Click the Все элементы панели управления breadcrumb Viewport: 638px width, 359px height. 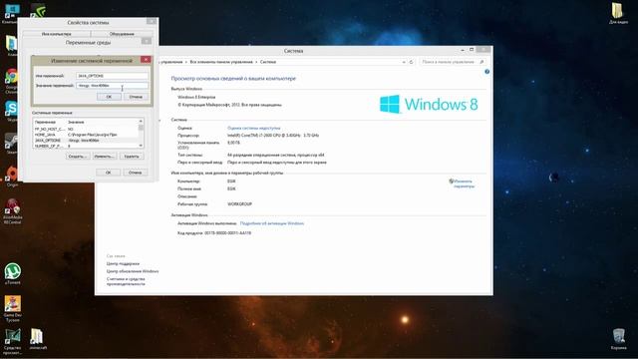point(221,62)
